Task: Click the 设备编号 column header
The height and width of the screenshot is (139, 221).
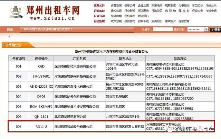Action: [41, 59]
